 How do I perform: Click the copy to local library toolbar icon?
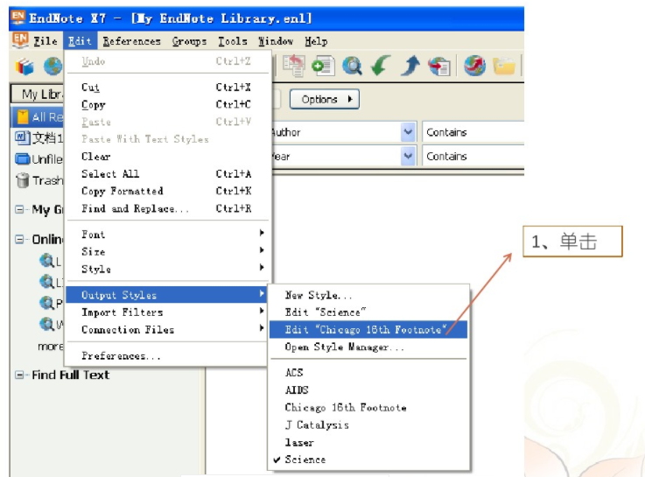pyautogui.click(x=294, y=66)
